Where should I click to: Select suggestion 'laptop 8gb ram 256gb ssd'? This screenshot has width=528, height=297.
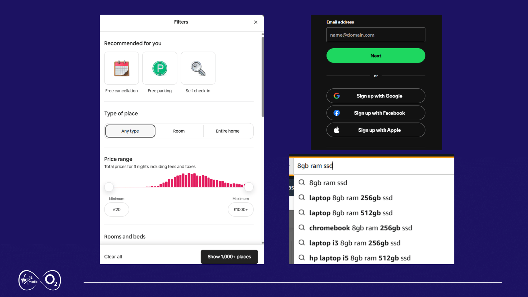351,198
